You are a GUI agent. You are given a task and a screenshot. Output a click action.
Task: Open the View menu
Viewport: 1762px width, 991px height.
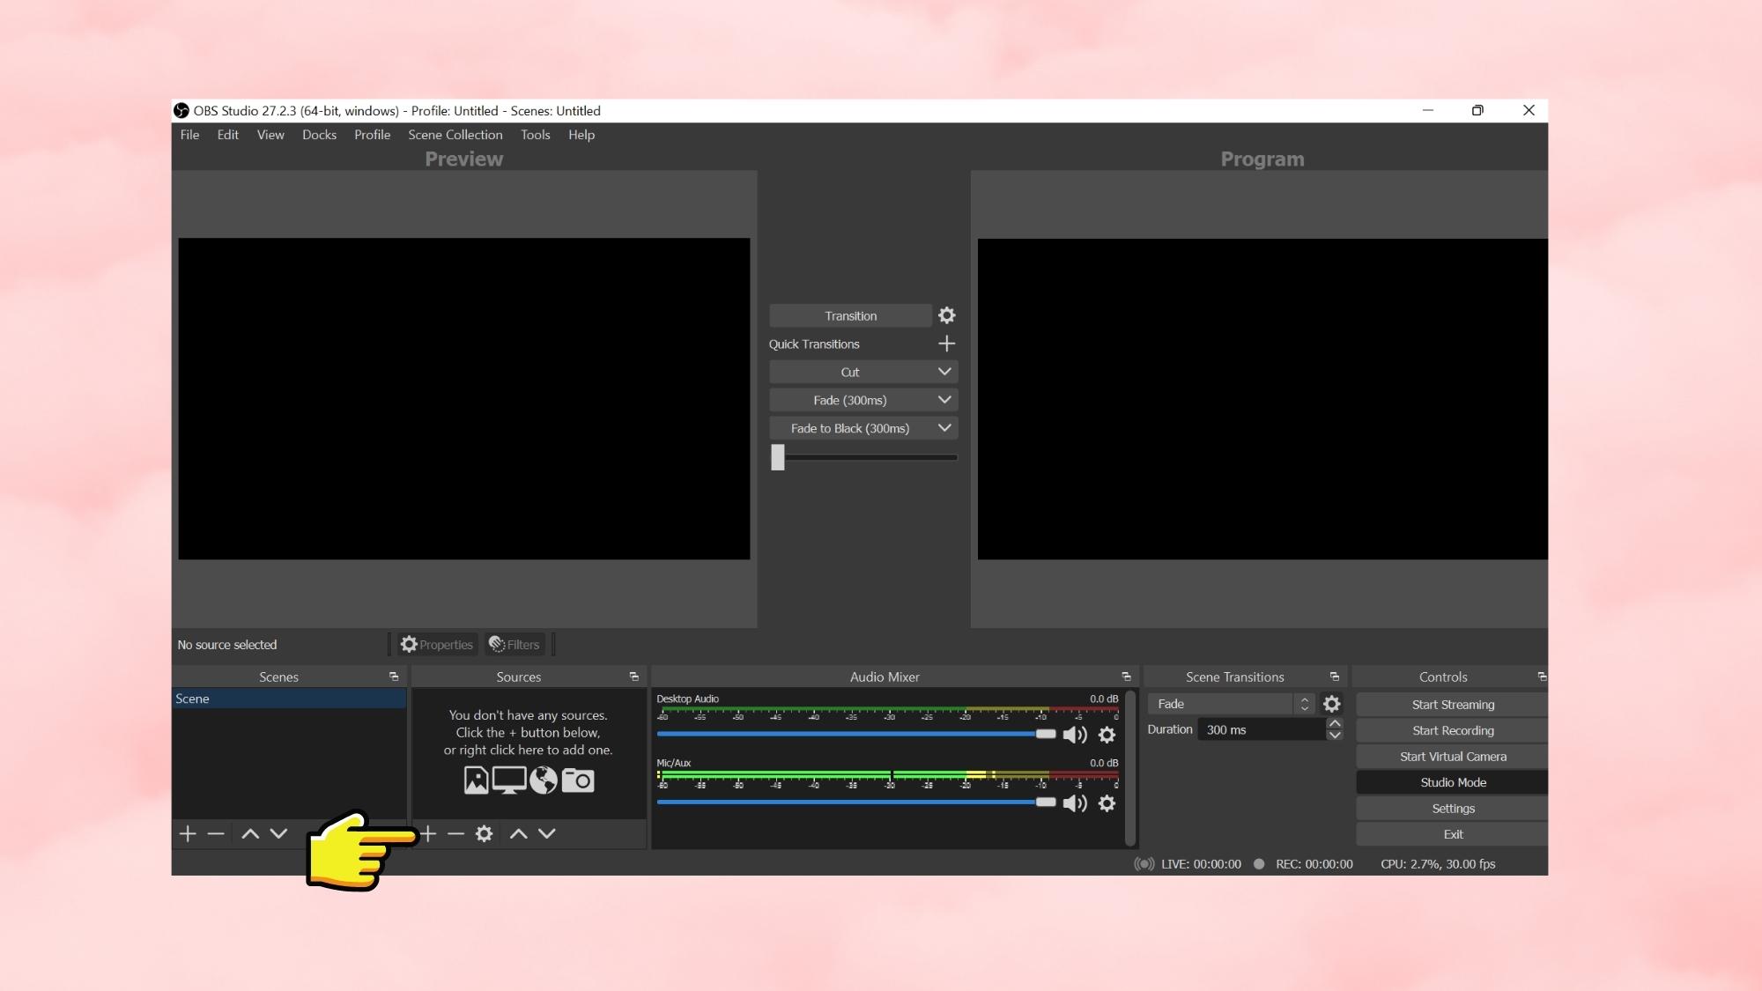click(x=270, y=135)
